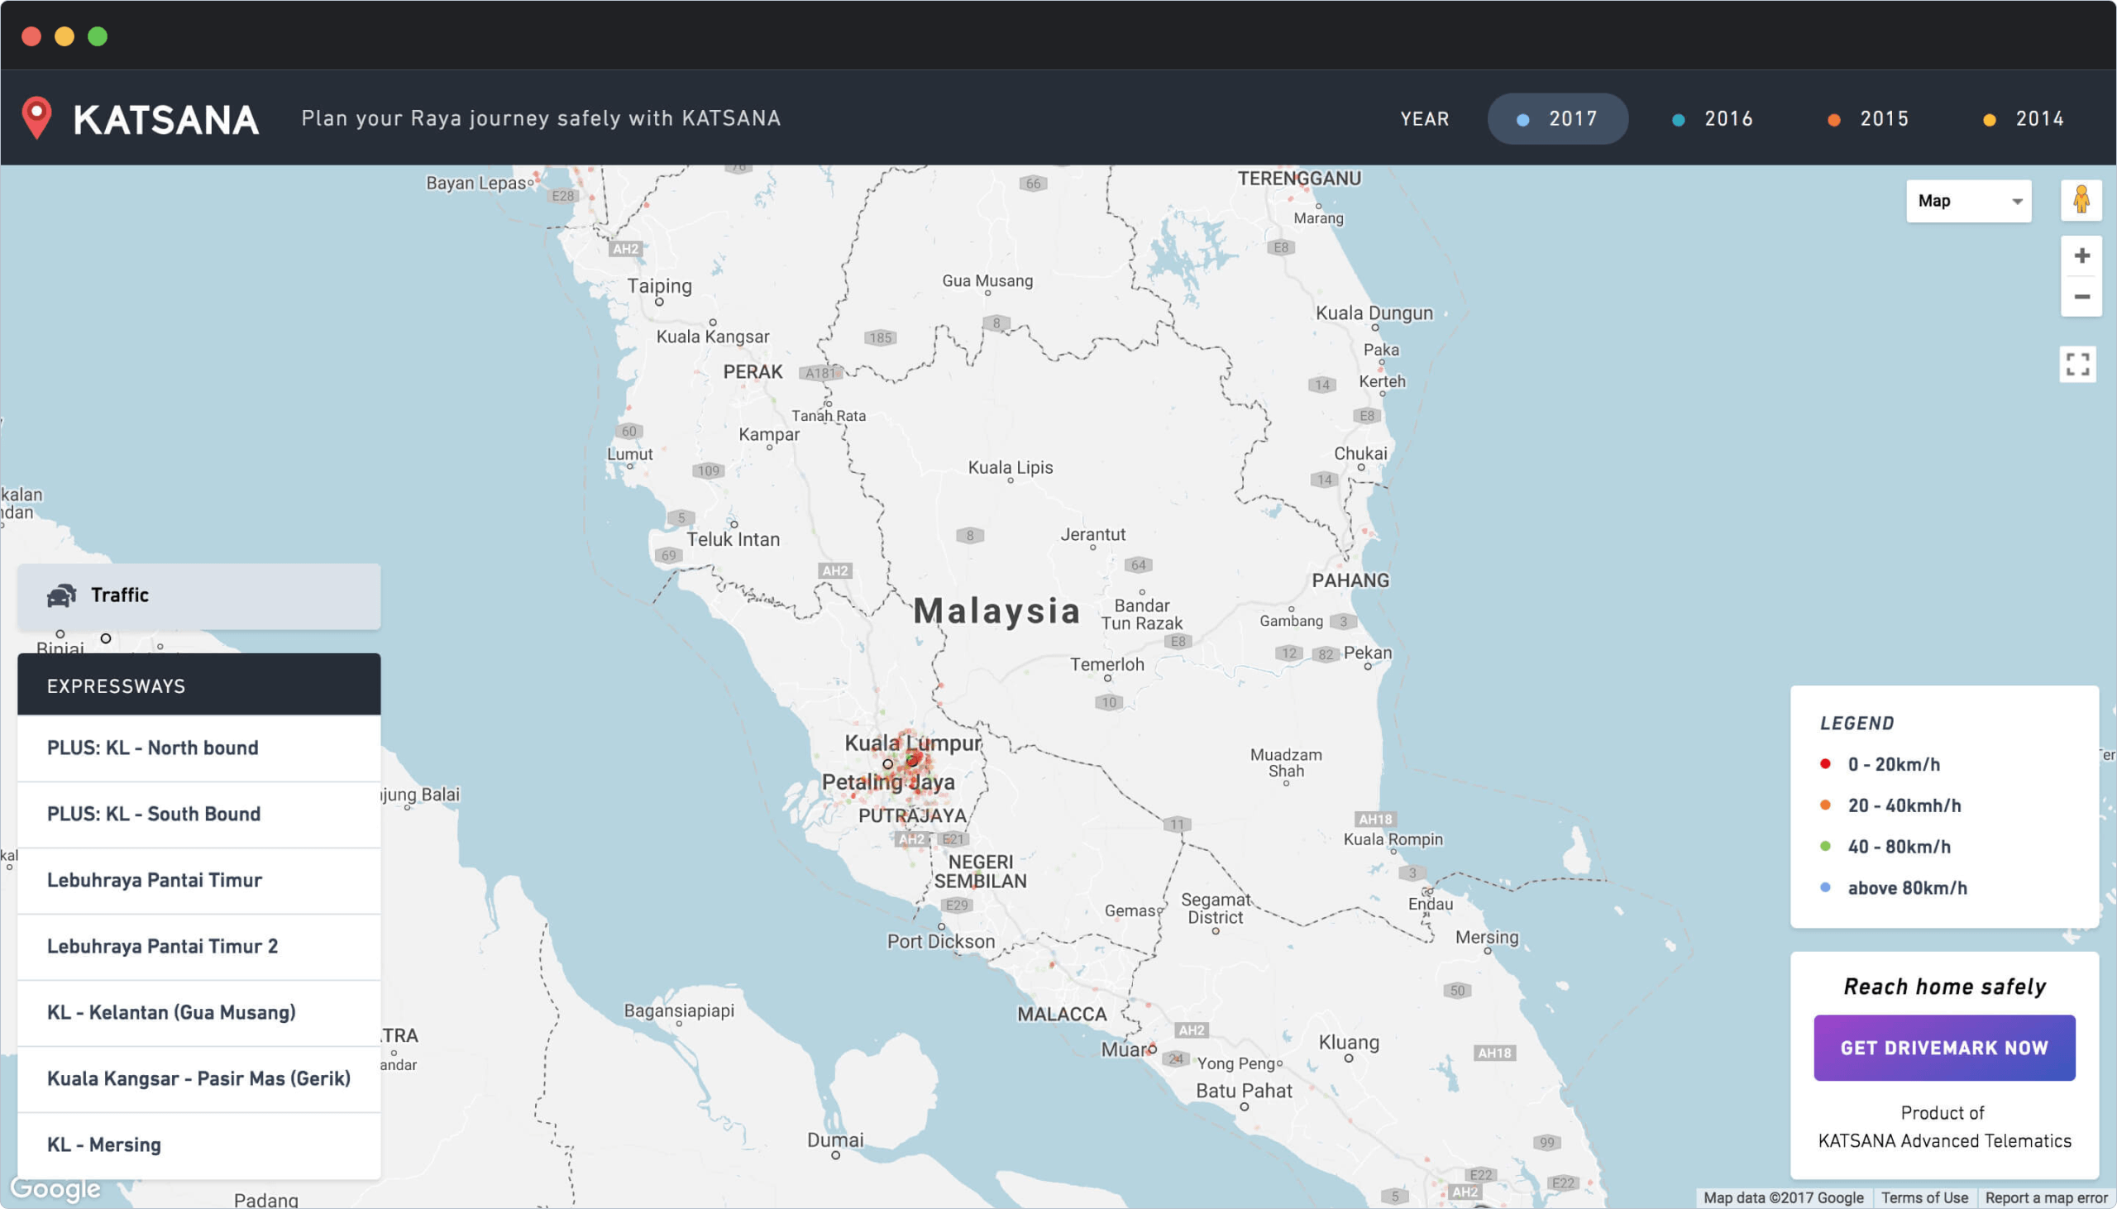2117x1209 pixels.
Task: Select KL - Mersing route
Action: 199,1145
